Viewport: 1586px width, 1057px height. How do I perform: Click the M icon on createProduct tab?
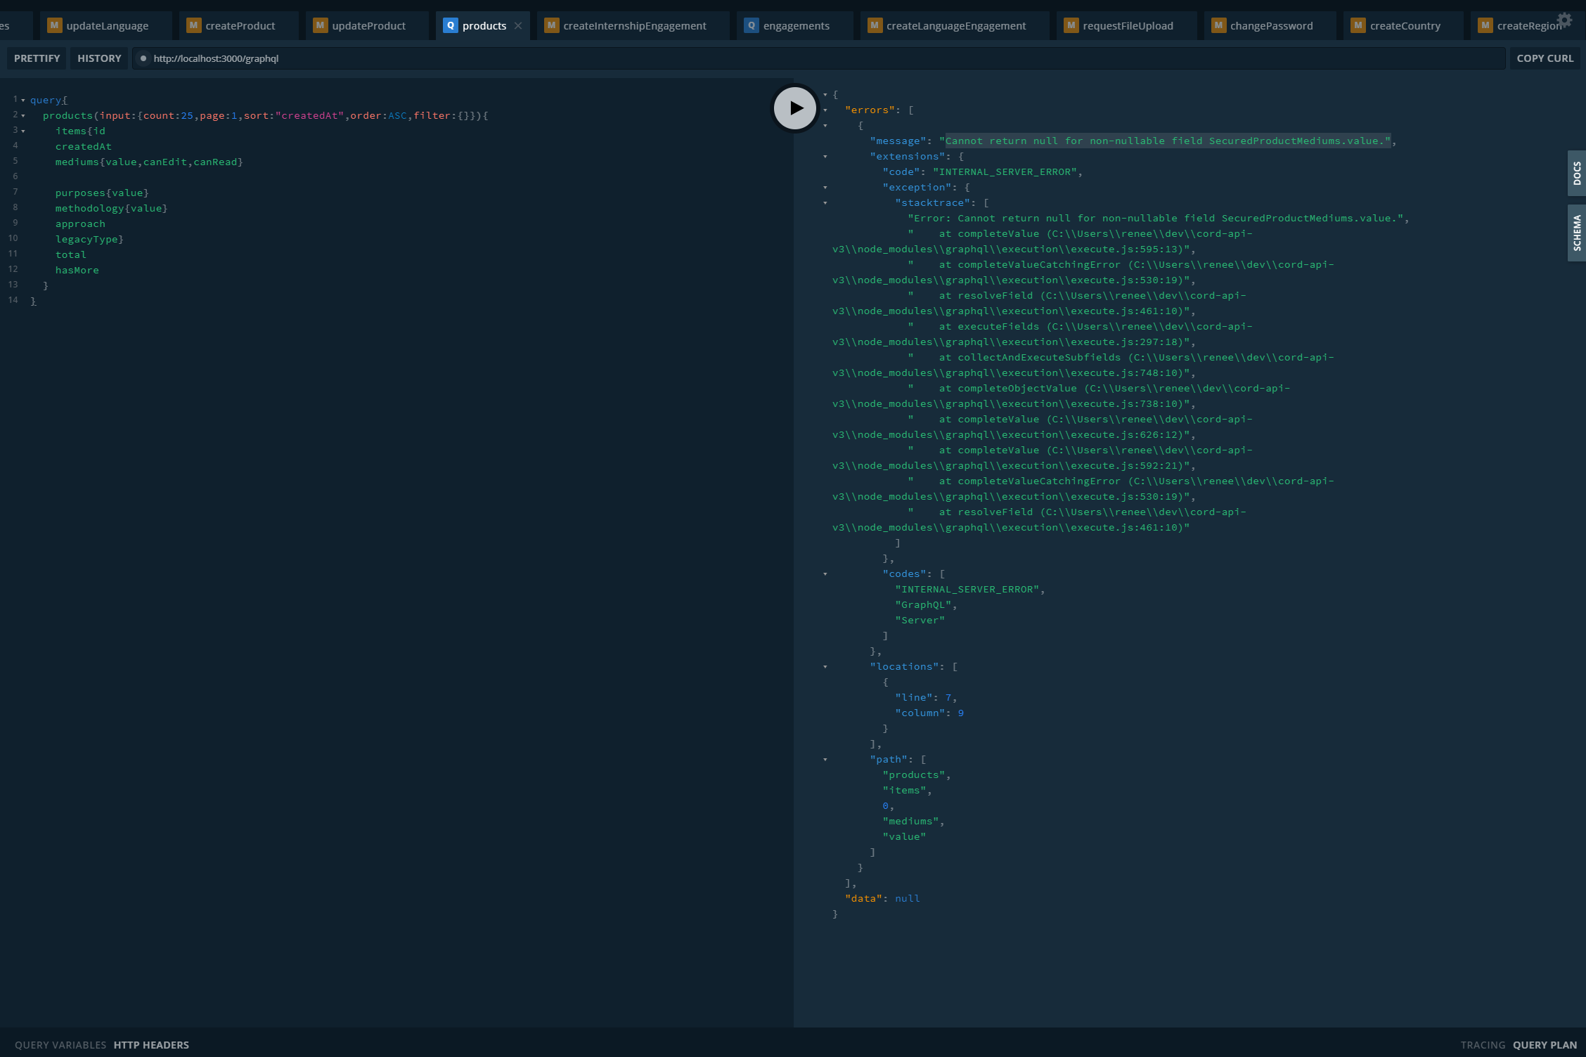tap(193, 25)
